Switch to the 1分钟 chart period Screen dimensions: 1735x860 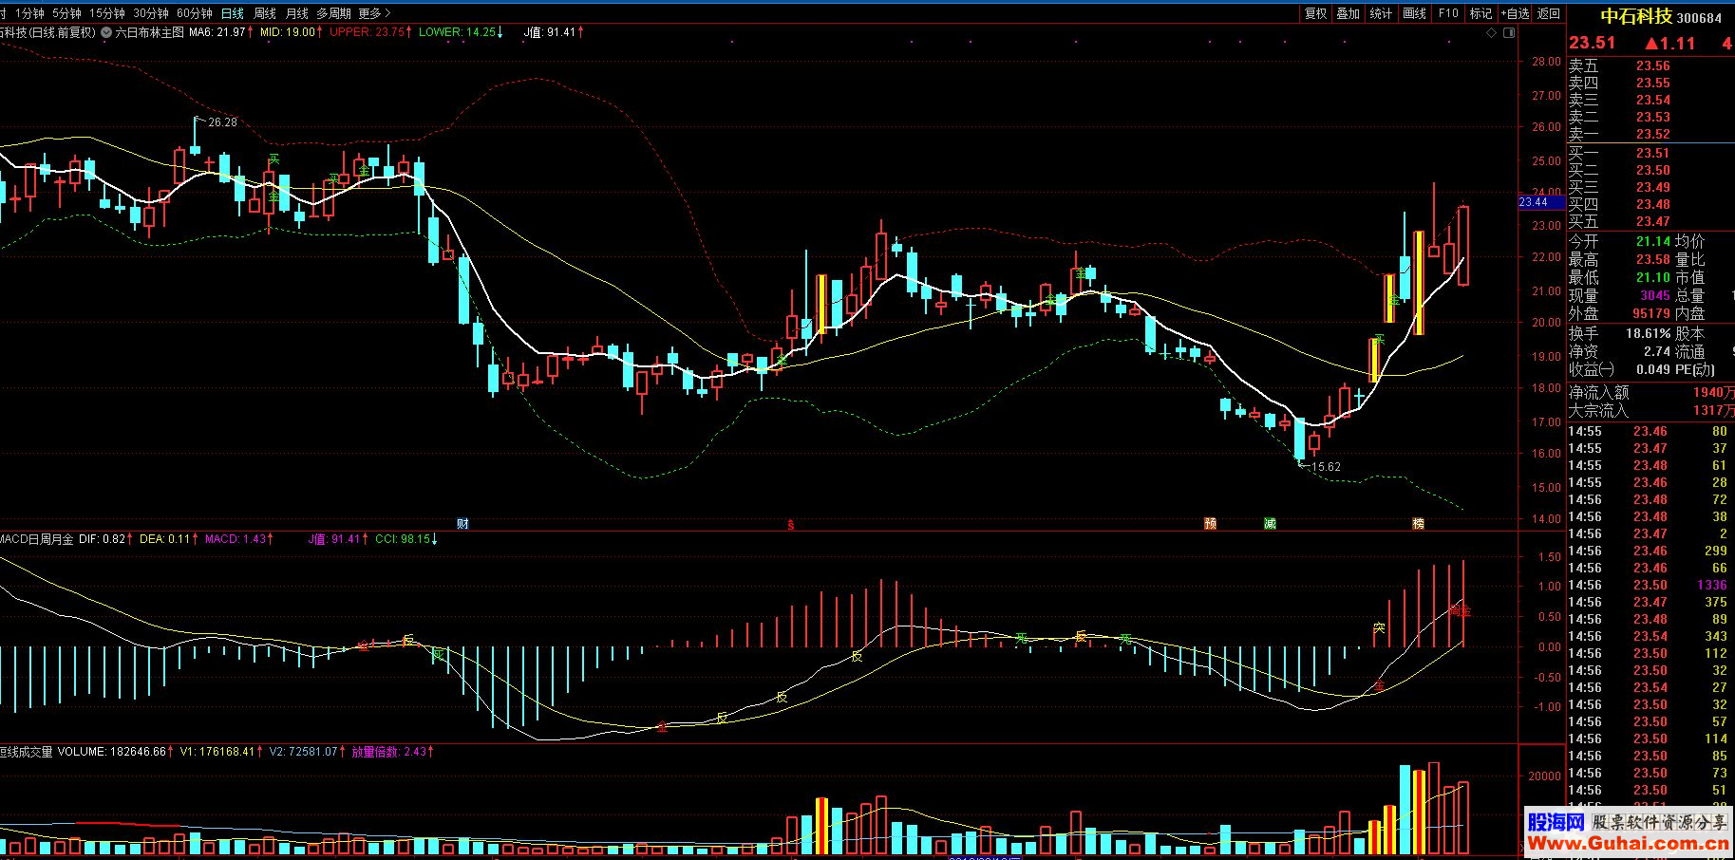[x=29, y=13]
